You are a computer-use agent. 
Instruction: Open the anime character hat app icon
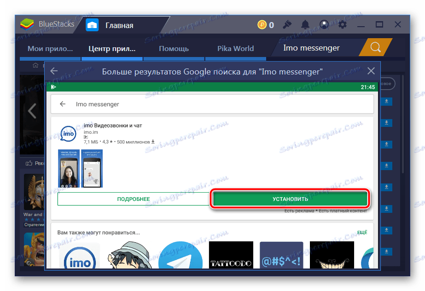[129, 255]
